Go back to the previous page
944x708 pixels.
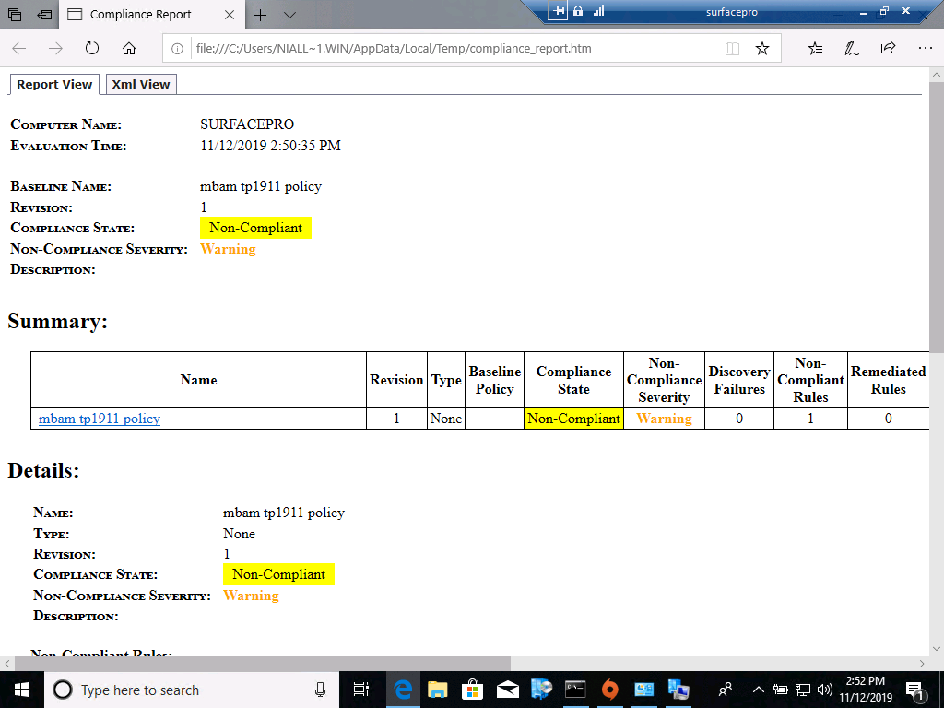pyautogui.click(x=19, y=48)
